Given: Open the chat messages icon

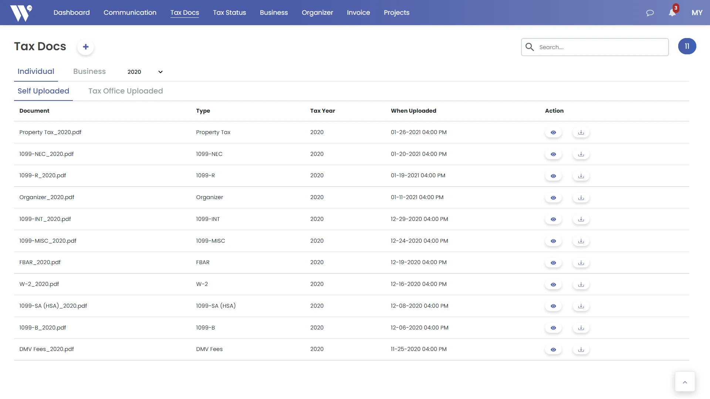Looking at the screenshot, I should 650,13.
